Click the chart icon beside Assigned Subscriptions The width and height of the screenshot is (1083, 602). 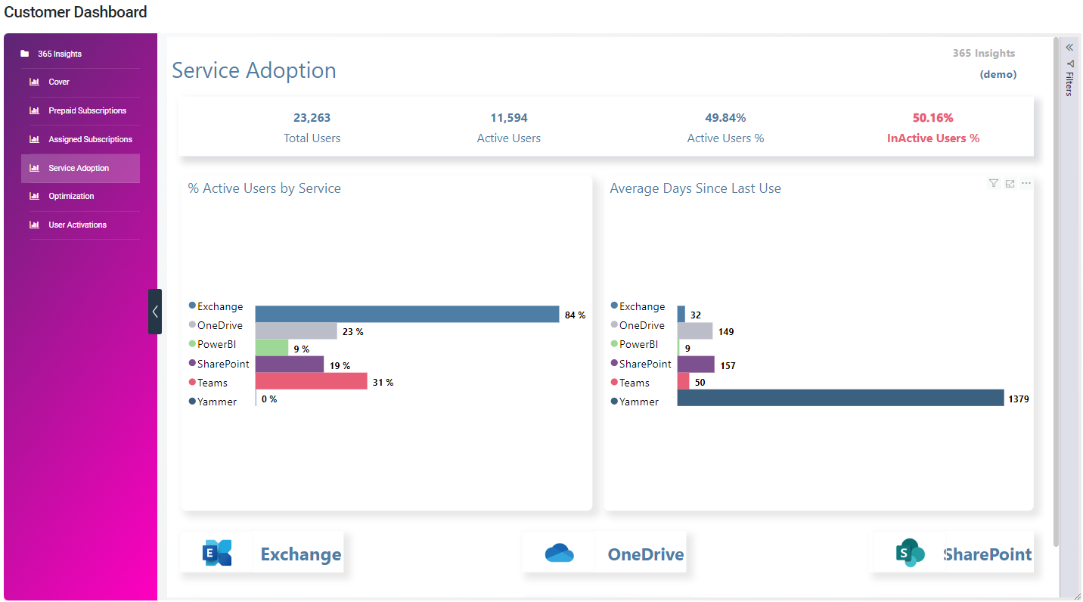pos(34,139)
